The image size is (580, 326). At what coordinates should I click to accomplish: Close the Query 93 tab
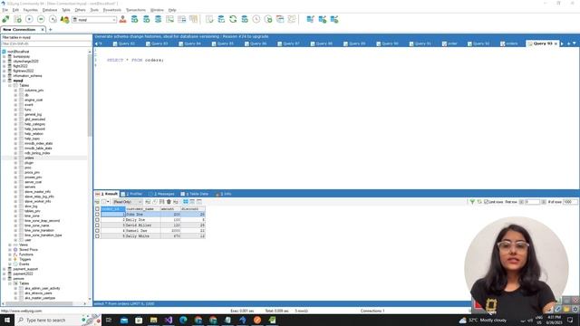tap(556, 43)
